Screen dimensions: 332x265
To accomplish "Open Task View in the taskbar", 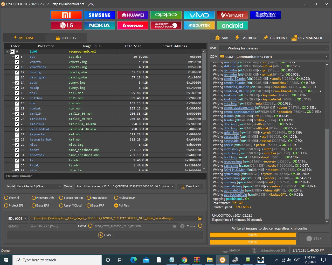I will click(x=120, y=260).
